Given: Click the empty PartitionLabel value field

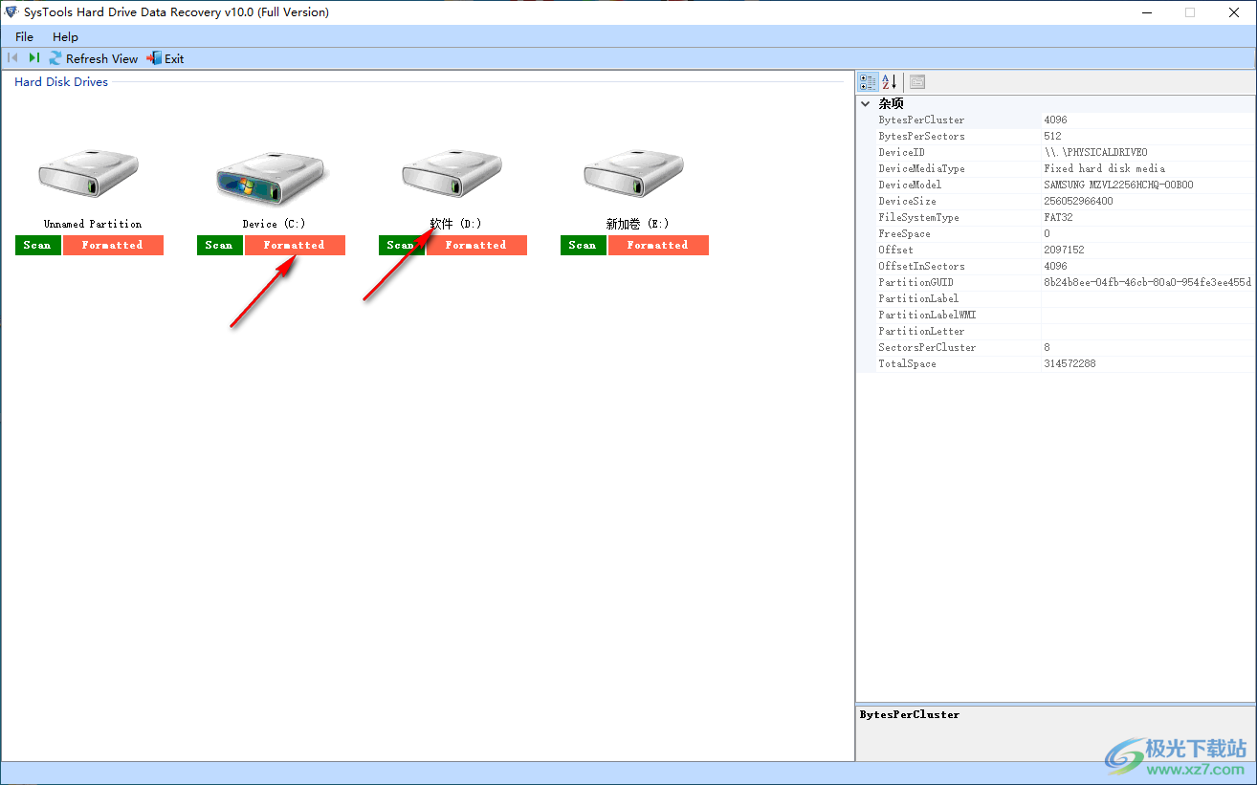Looking at the screenshot, I should (1148, 299).
